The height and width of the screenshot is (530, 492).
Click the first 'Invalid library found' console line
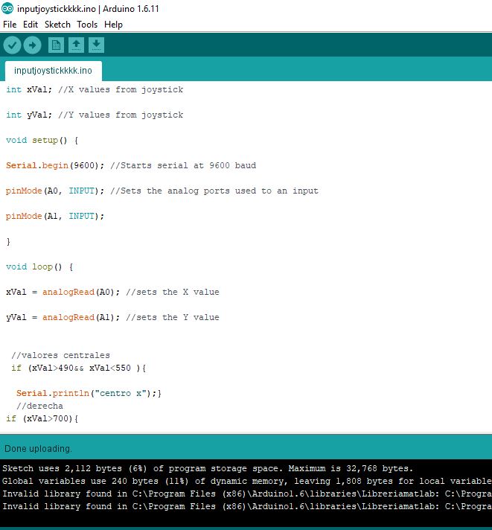246,494
